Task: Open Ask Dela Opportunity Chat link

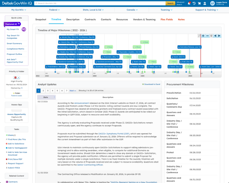Action: click(x=15, y=61)
